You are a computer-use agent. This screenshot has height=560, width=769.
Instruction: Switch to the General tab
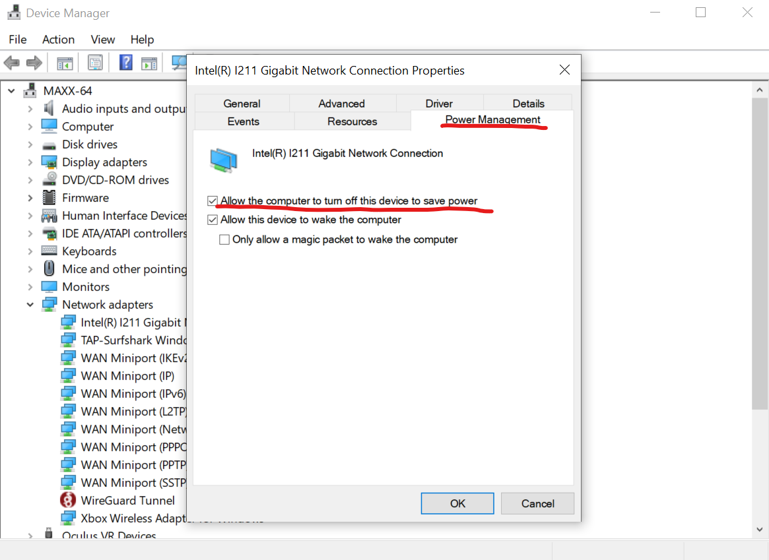coord(242,104)
